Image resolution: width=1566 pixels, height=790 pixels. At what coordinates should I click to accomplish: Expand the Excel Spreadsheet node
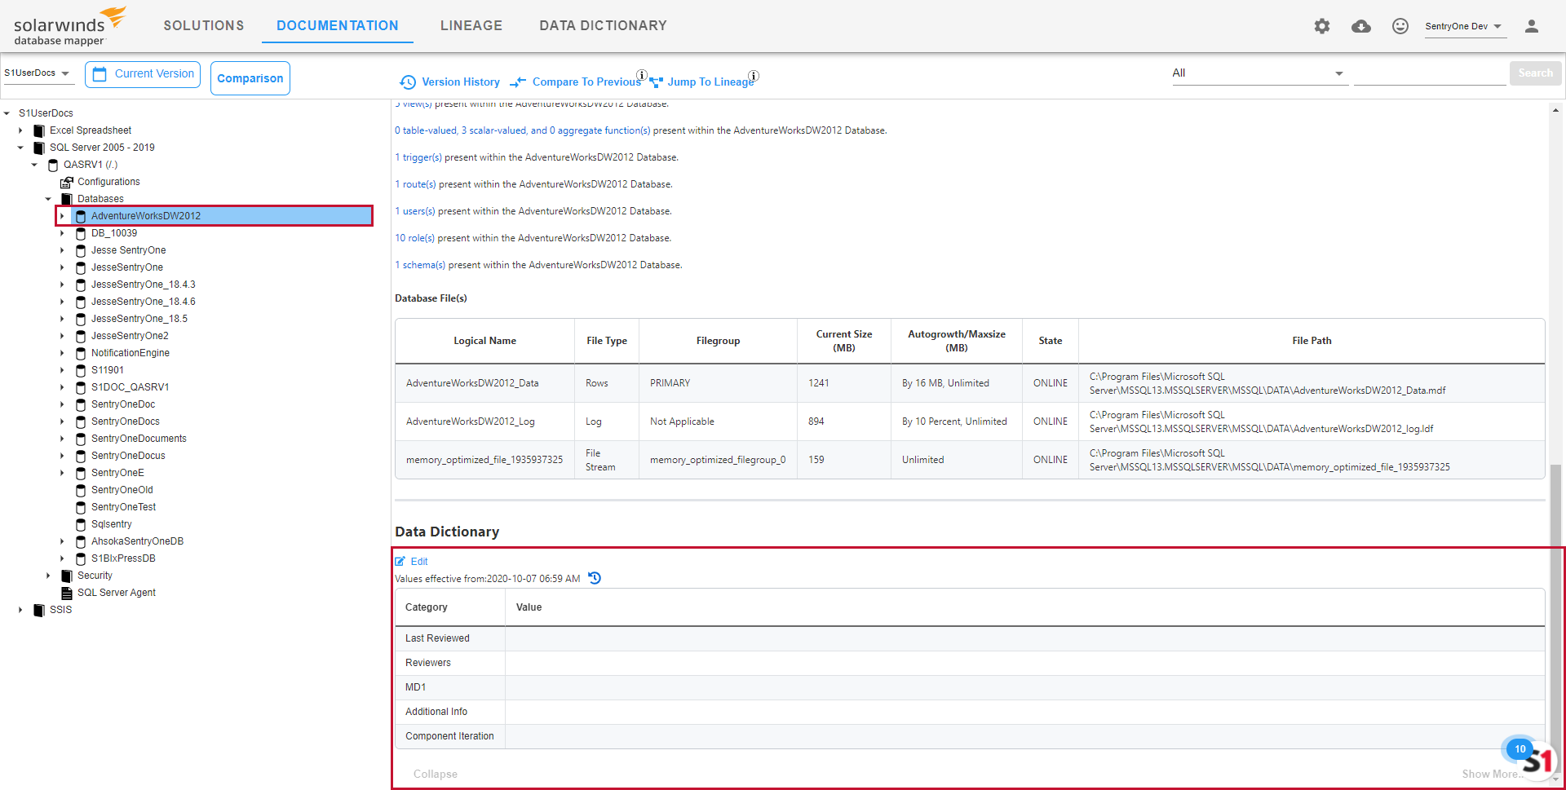20,130
